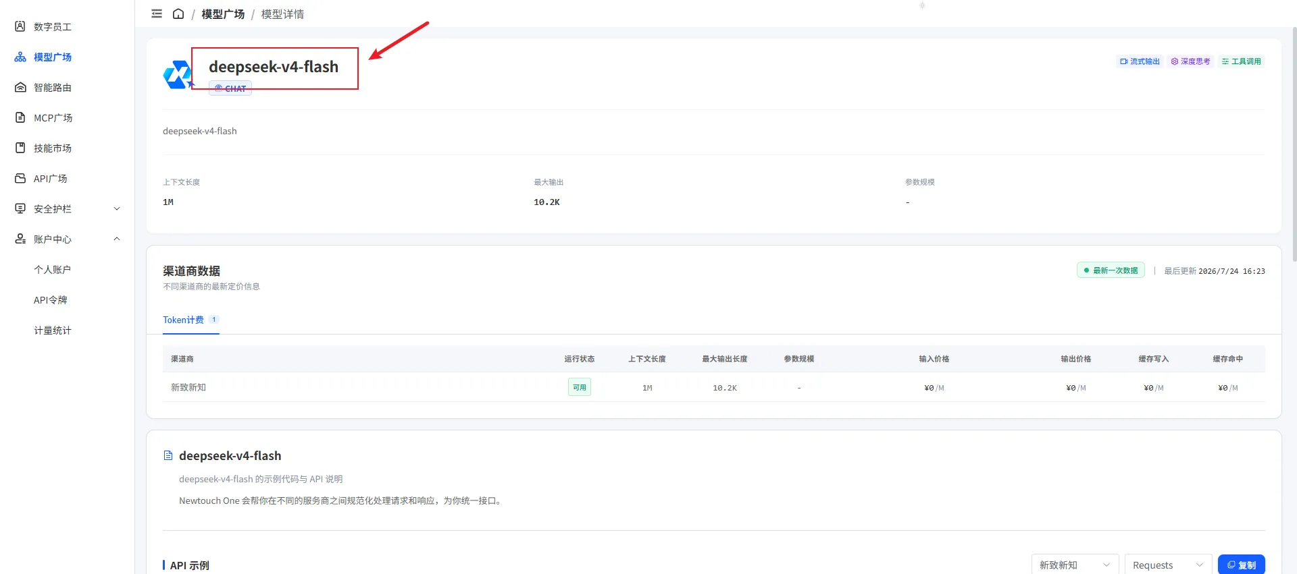Viewport: 1297px width, 574px height.
Task: Select the Token计费 tab
Action: point(190,320)
